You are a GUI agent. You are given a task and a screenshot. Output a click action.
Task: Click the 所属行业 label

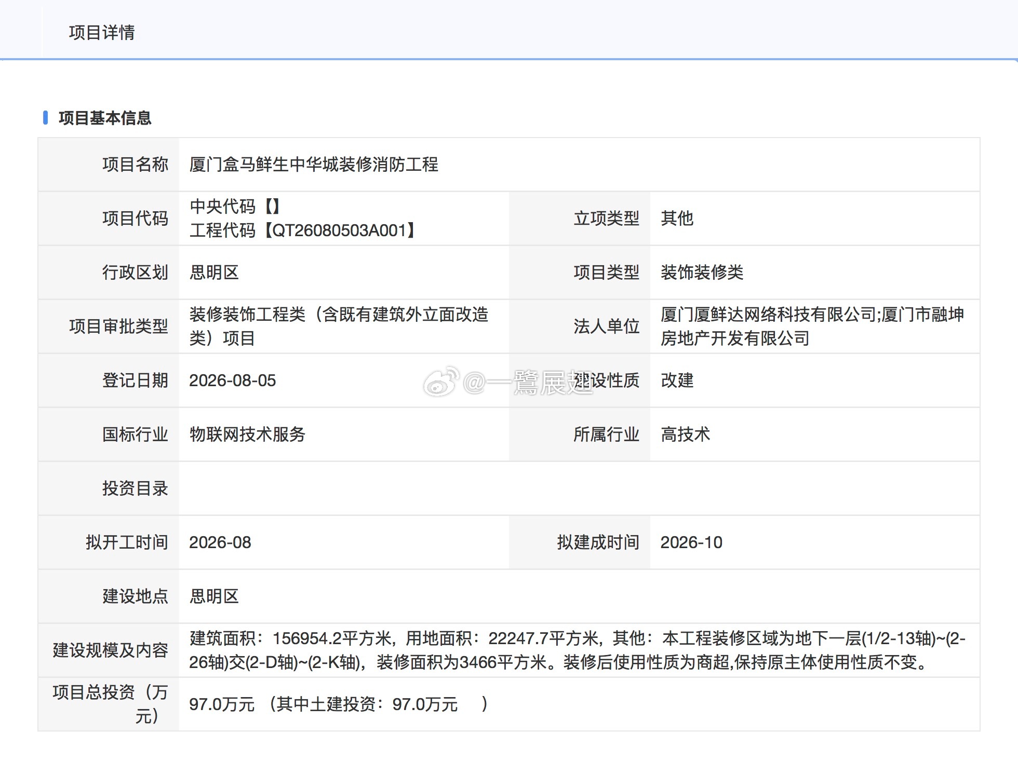click(606, 434)
